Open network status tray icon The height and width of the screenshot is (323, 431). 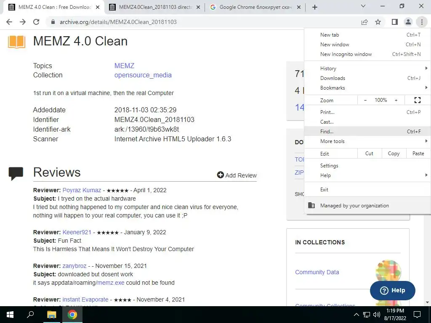click(367, 315)
